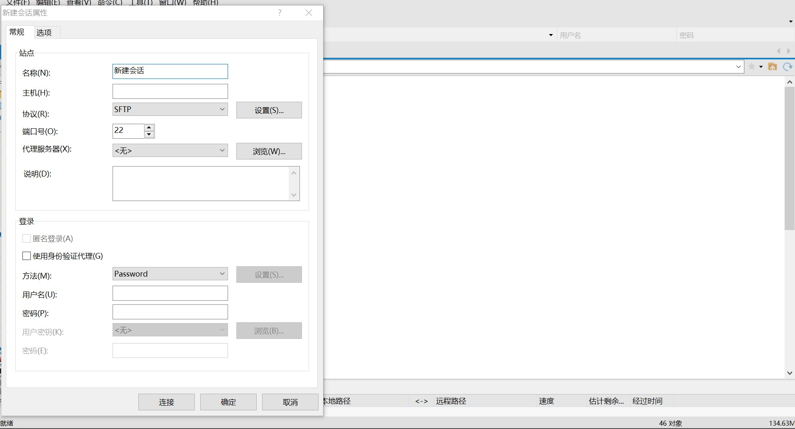Open the 代理服务器 proxy dropdown
This screenshot has width=795, height=429.
point(170,150)
